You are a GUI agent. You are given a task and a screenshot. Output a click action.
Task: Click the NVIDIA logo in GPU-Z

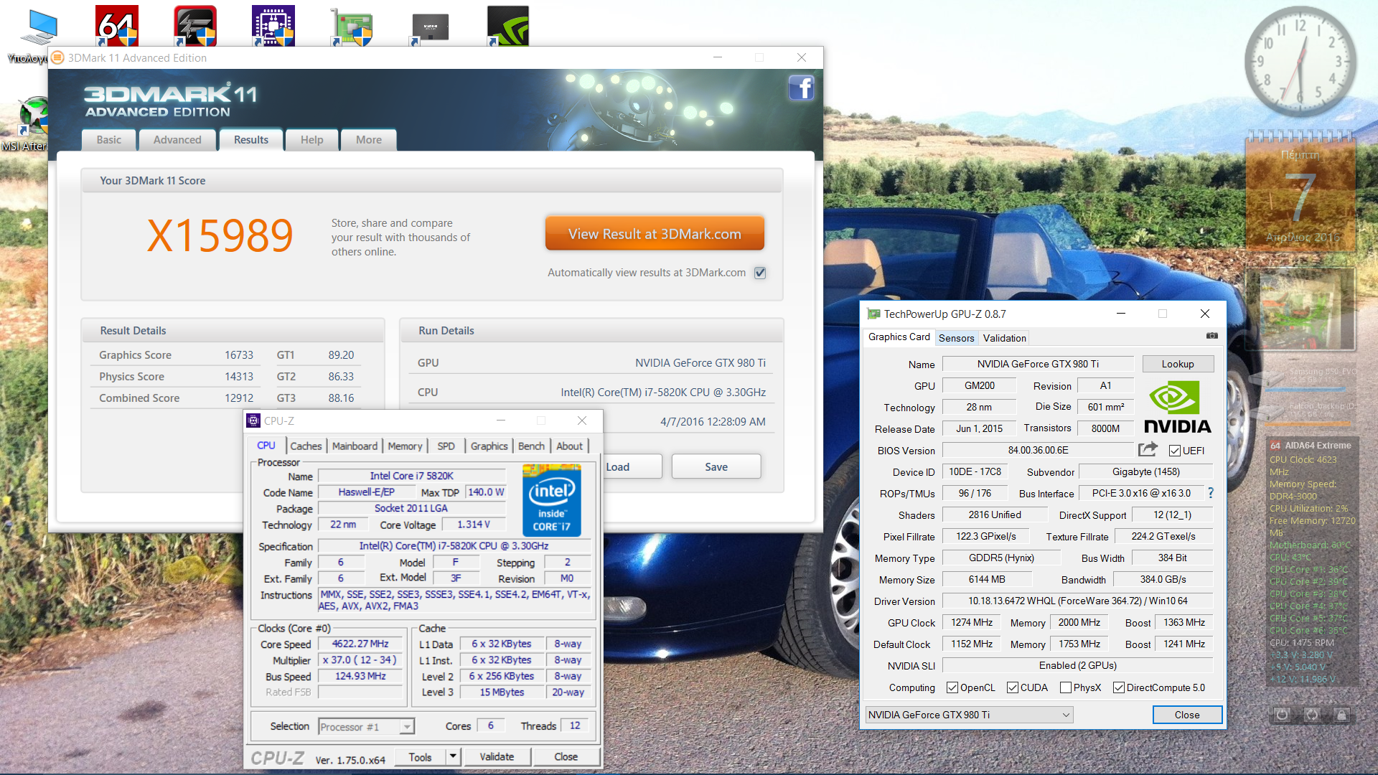[1178, 408]
